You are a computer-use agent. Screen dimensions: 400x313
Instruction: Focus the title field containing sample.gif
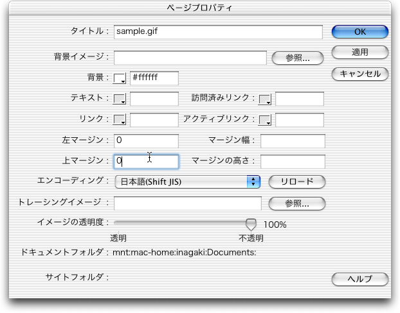tap(217, 31)
